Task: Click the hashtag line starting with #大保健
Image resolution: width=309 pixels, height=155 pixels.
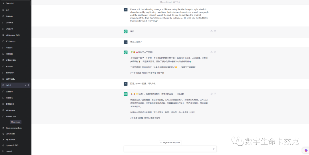Action: coord(145,118)
